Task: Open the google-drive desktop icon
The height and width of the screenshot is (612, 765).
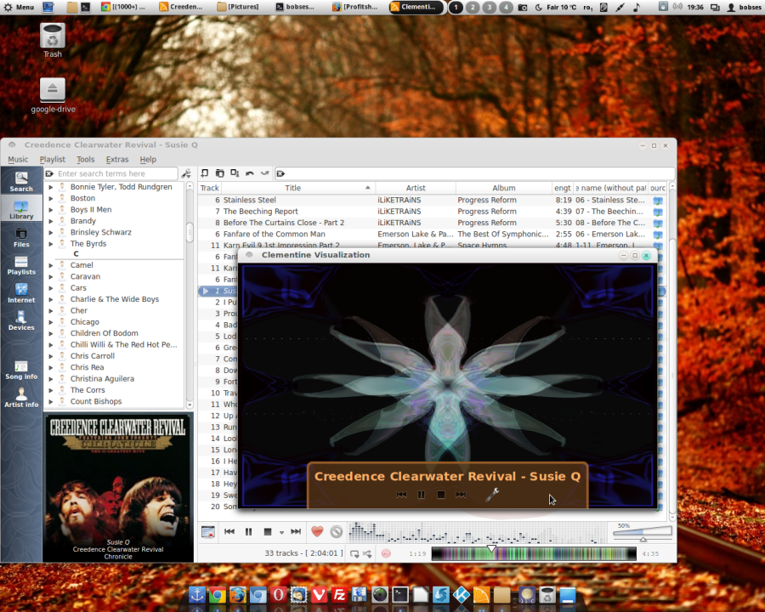Action: tap(53, 96)
